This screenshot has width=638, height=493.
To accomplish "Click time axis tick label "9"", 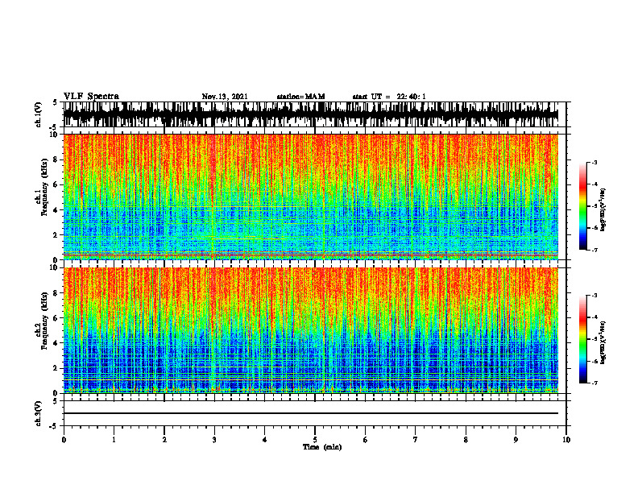I will [516, 440].
